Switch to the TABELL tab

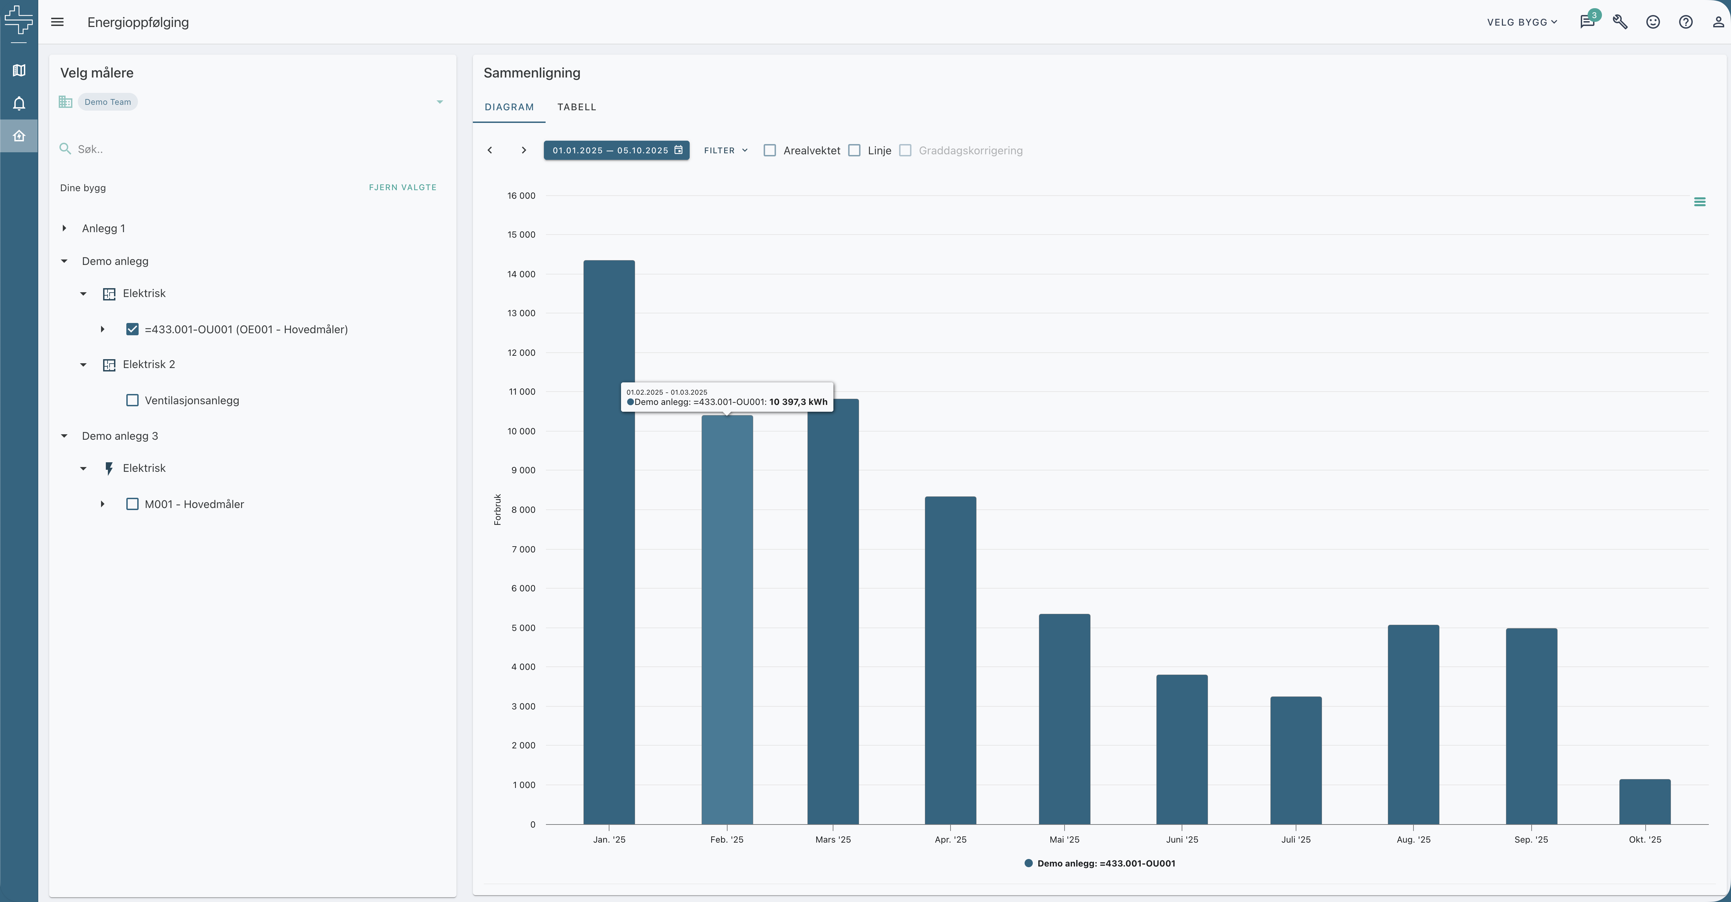coord(577,107)
